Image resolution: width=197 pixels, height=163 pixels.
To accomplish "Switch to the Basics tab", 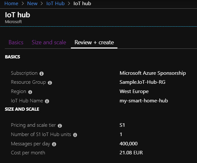I will [16, 42].
